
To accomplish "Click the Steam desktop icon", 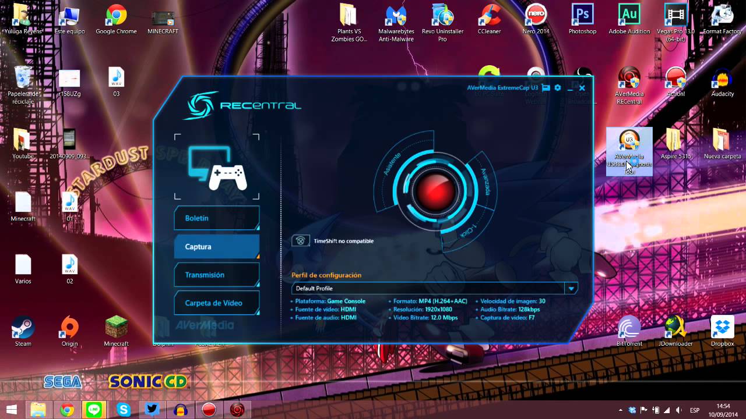I will coord(23,331).
